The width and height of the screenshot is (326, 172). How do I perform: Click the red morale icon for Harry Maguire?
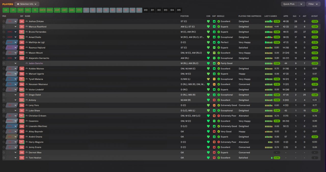[219, 142]
